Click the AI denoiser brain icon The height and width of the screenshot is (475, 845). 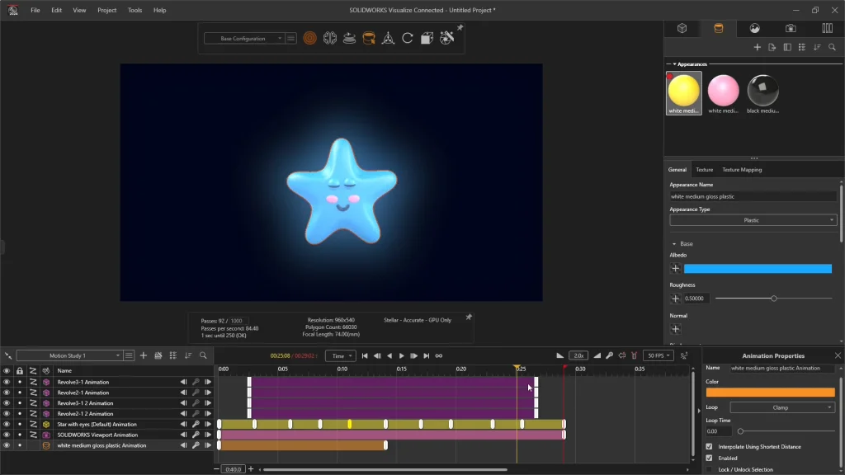(329, 38)
